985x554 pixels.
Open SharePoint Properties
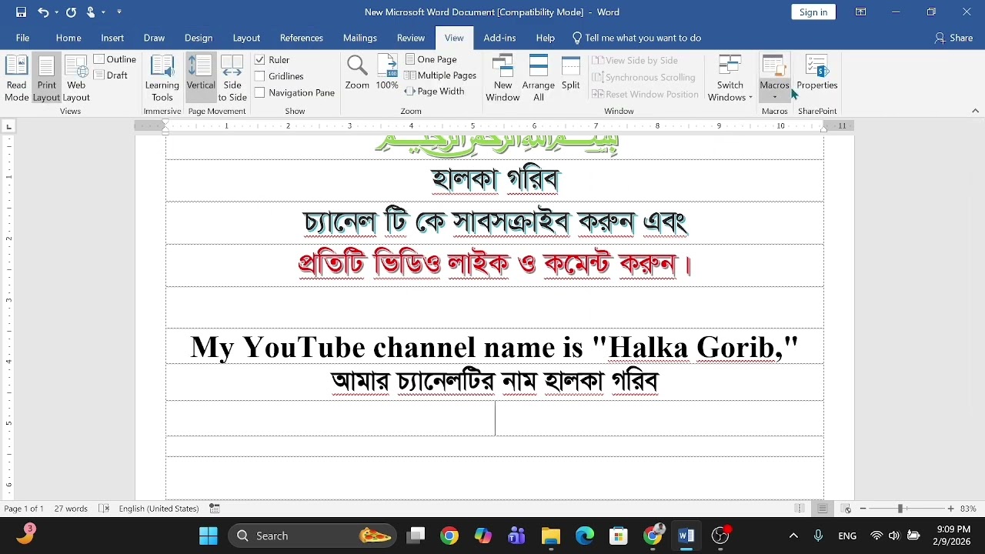[x=817, y=73]
